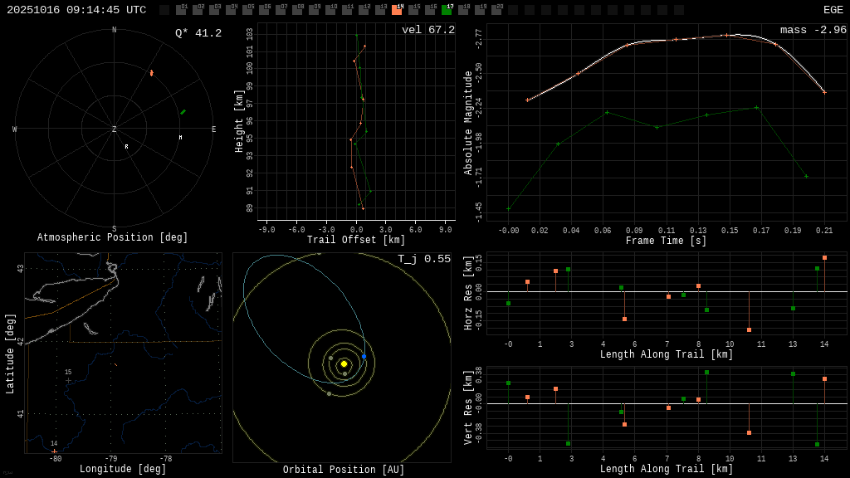Click the T_j 0.55 orbital label
Screen dimensions: 850x478
(x=423, y=259)
